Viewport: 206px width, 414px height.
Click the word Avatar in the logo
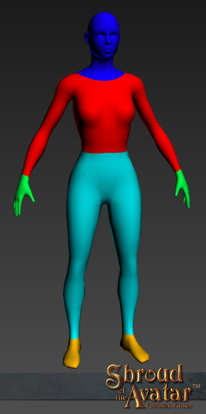pyautogui.click(x=159, y=395)
